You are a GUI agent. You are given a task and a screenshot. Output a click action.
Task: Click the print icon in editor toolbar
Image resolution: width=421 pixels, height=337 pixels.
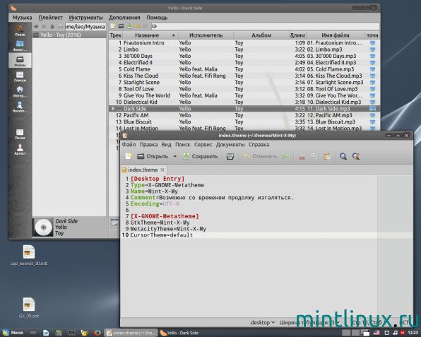230,156
